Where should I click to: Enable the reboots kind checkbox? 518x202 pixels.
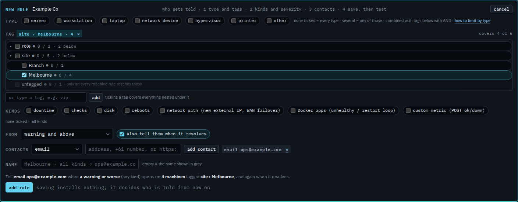point(127,110)
